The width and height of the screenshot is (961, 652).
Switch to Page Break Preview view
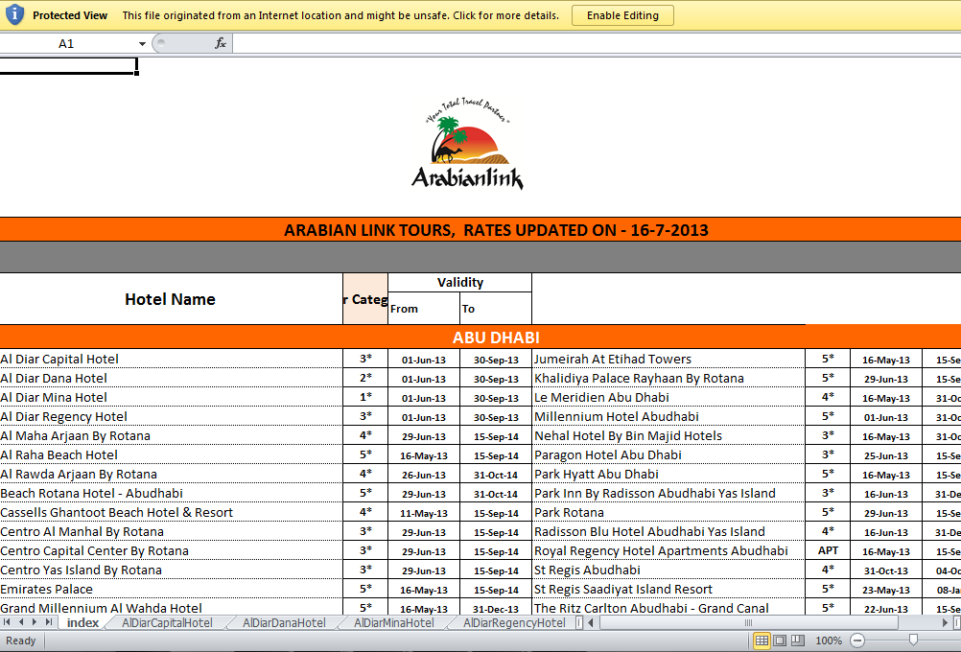tap(797, 640)
